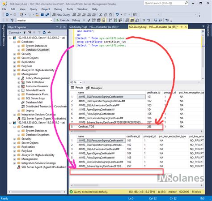
Task: Switch to the Messages tab
Action: tap(94, 88)
